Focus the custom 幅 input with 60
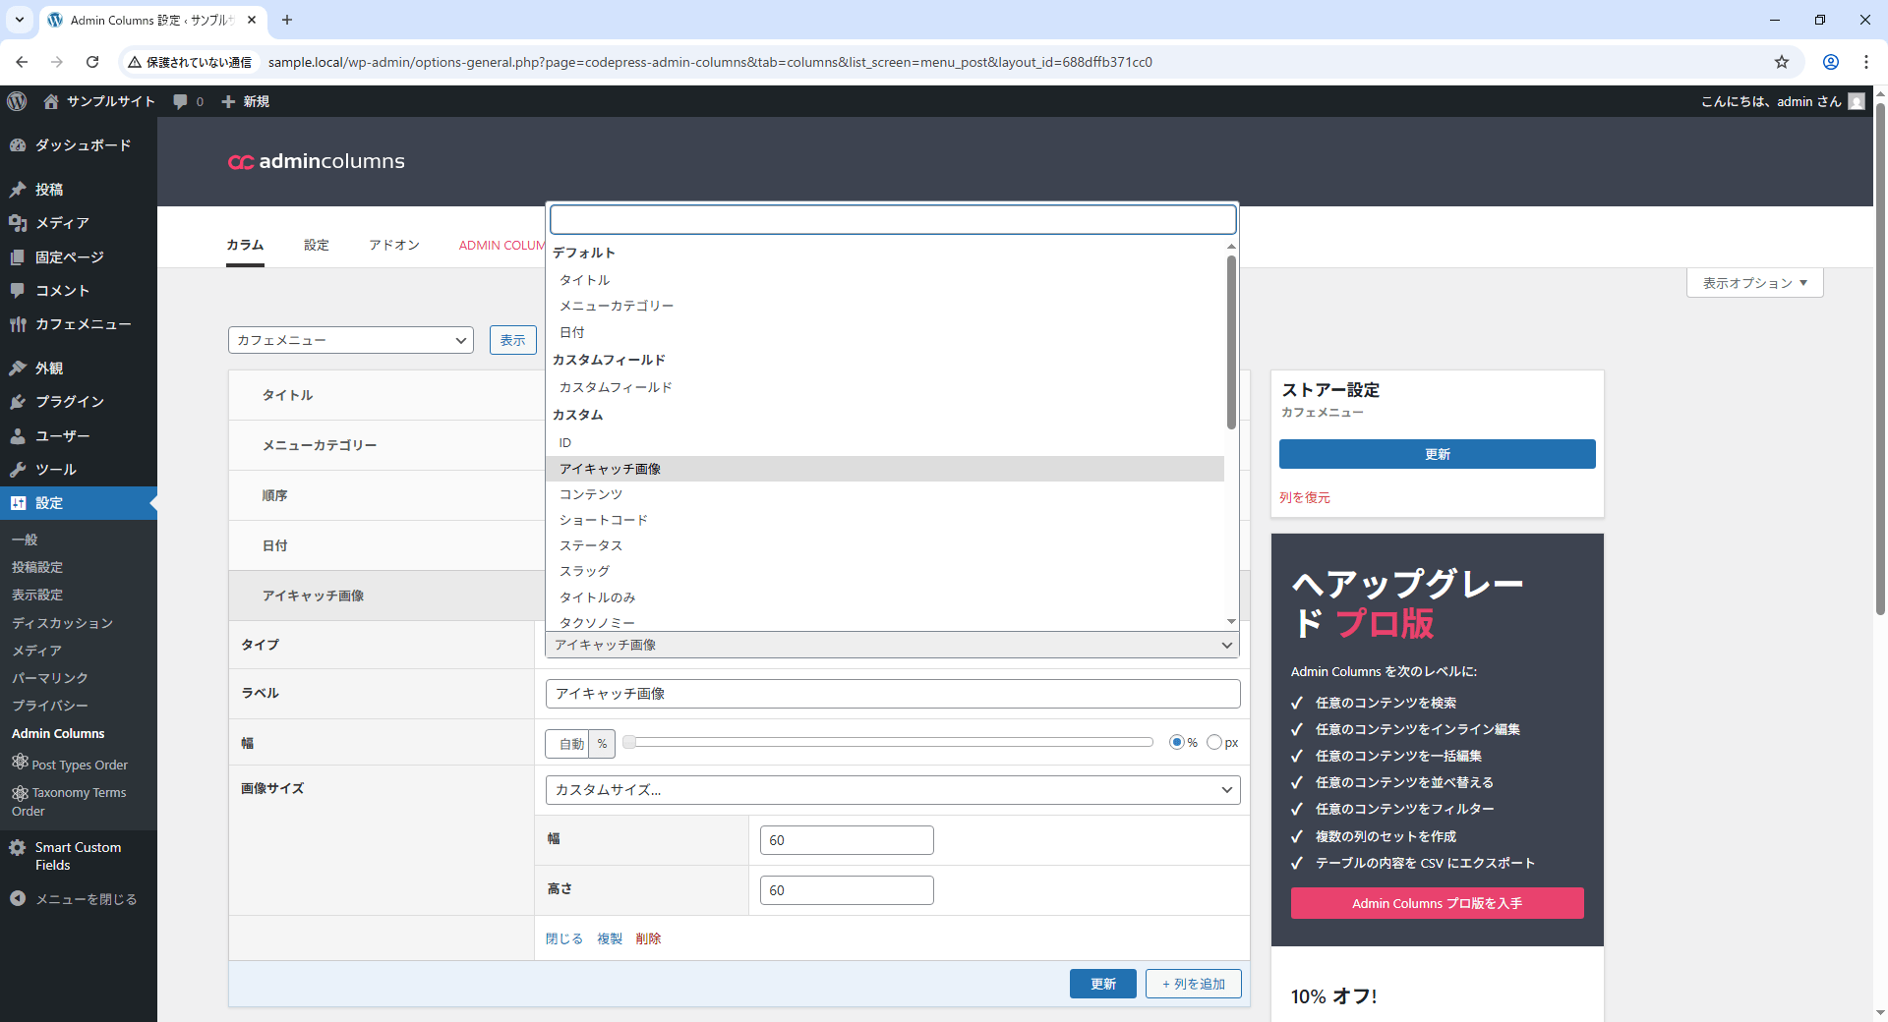This screenshot has height=1022, width=1888. (x=847, y=840)
